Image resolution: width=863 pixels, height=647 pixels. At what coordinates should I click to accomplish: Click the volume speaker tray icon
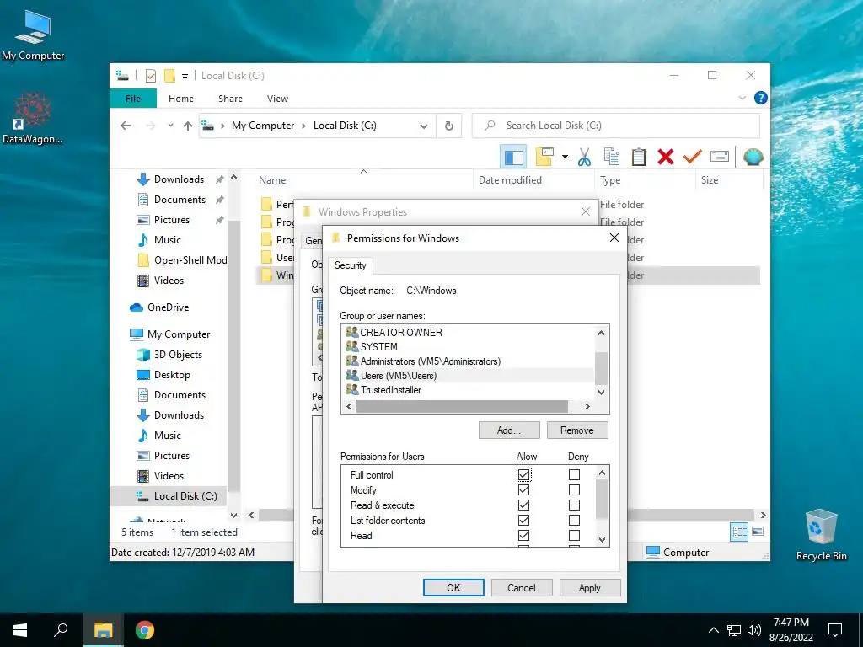point(754,630)
